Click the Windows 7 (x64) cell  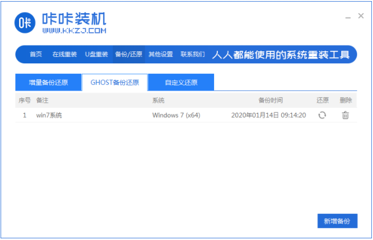tap(176, 115)
